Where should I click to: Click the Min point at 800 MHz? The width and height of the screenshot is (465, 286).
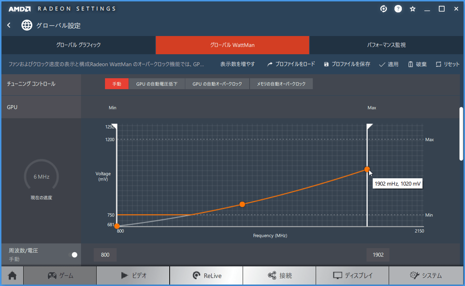pos(117,226)
